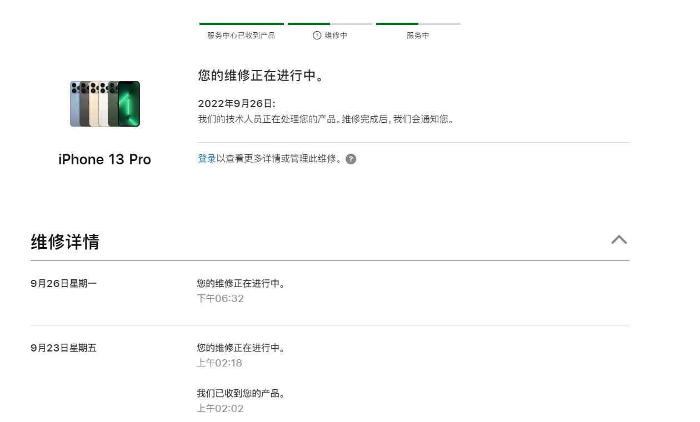This screenshot has width=700, height=422.
Task: Collapse the 维修详情 section chevron
Action: point(619,239)
